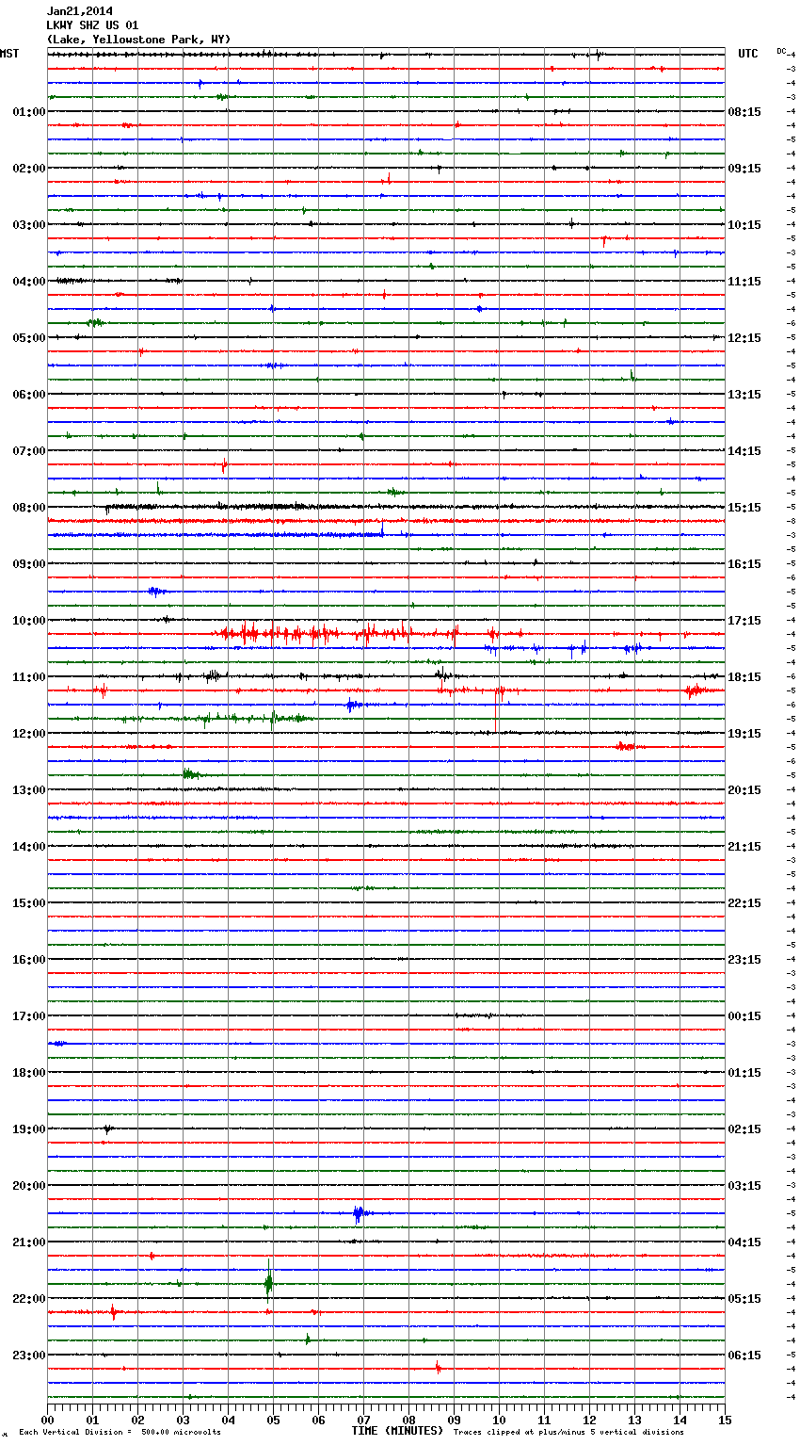Click the 09:15 UTC time label
The image size is (800, 1445).
pos(744,169)
